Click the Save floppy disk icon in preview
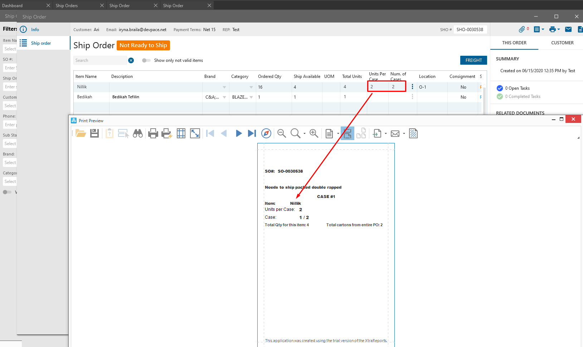The height and width of the screenshot is (347, 583). (x=94, y=134)
